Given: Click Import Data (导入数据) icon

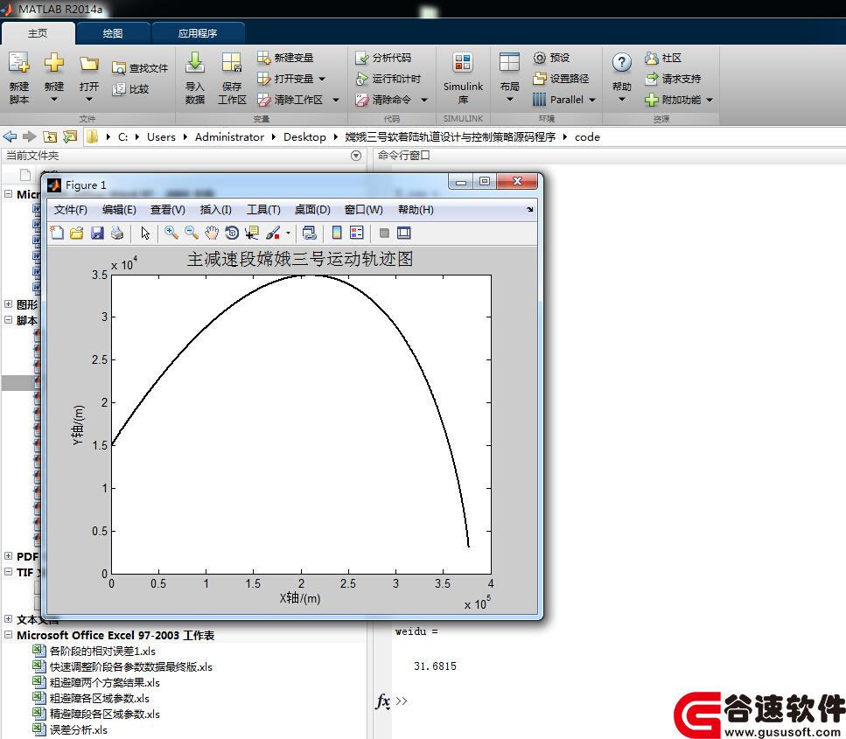Looking at the screenshot, I should [x=195, y=63].
